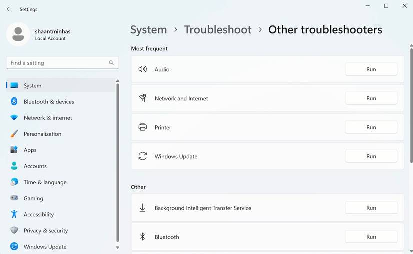Click the Bluetooth troubleshooter icon
The image size is (413, 254).
(142, 237)
